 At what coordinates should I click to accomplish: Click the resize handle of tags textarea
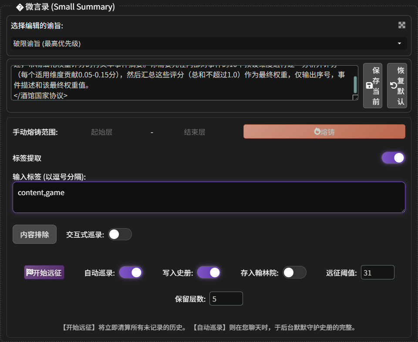point(402,210)
